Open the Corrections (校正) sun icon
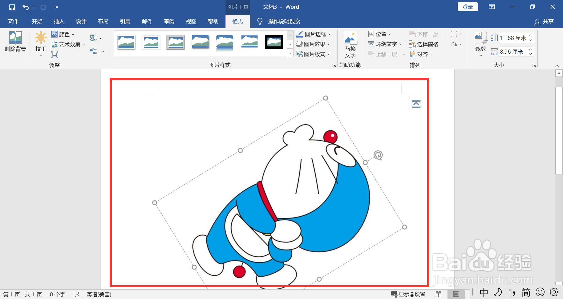 coord(41,44)
